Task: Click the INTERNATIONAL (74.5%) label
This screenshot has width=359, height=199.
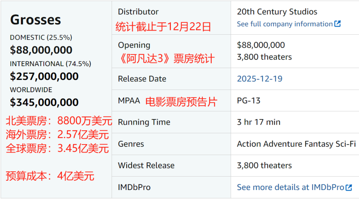Action: coord(50,63)
